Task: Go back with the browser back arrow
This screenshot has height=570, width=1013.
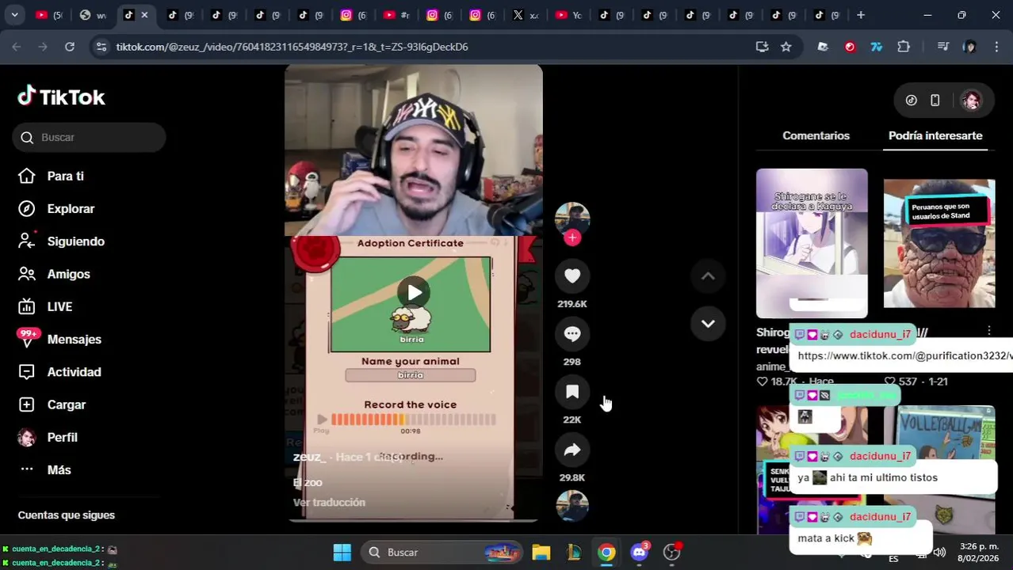Action: (x=16, y=47)
